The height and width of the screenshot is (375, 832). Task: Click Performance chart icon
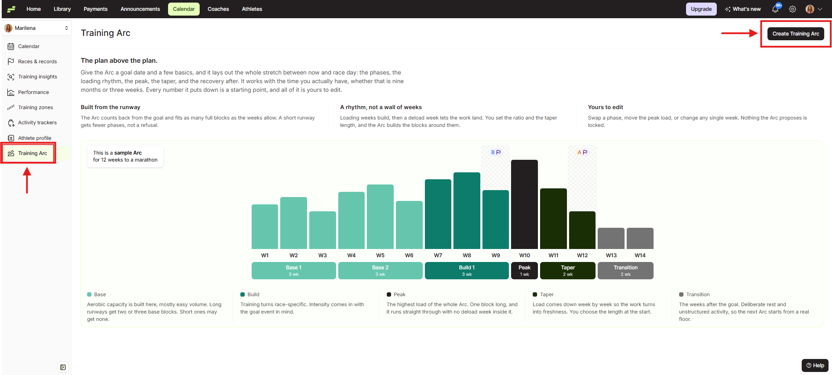(11, 92)
